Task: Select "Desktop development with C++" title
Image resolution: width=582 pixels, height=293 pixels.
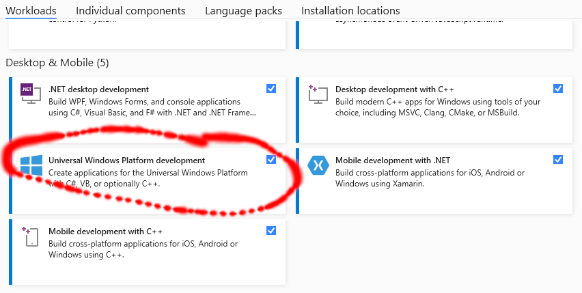Action: point(395,89)
